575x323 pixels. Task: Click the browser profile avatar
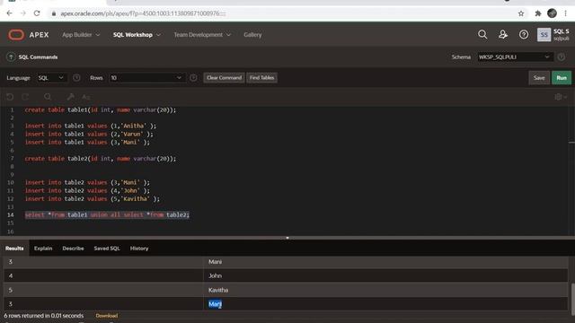click(552, 13)
